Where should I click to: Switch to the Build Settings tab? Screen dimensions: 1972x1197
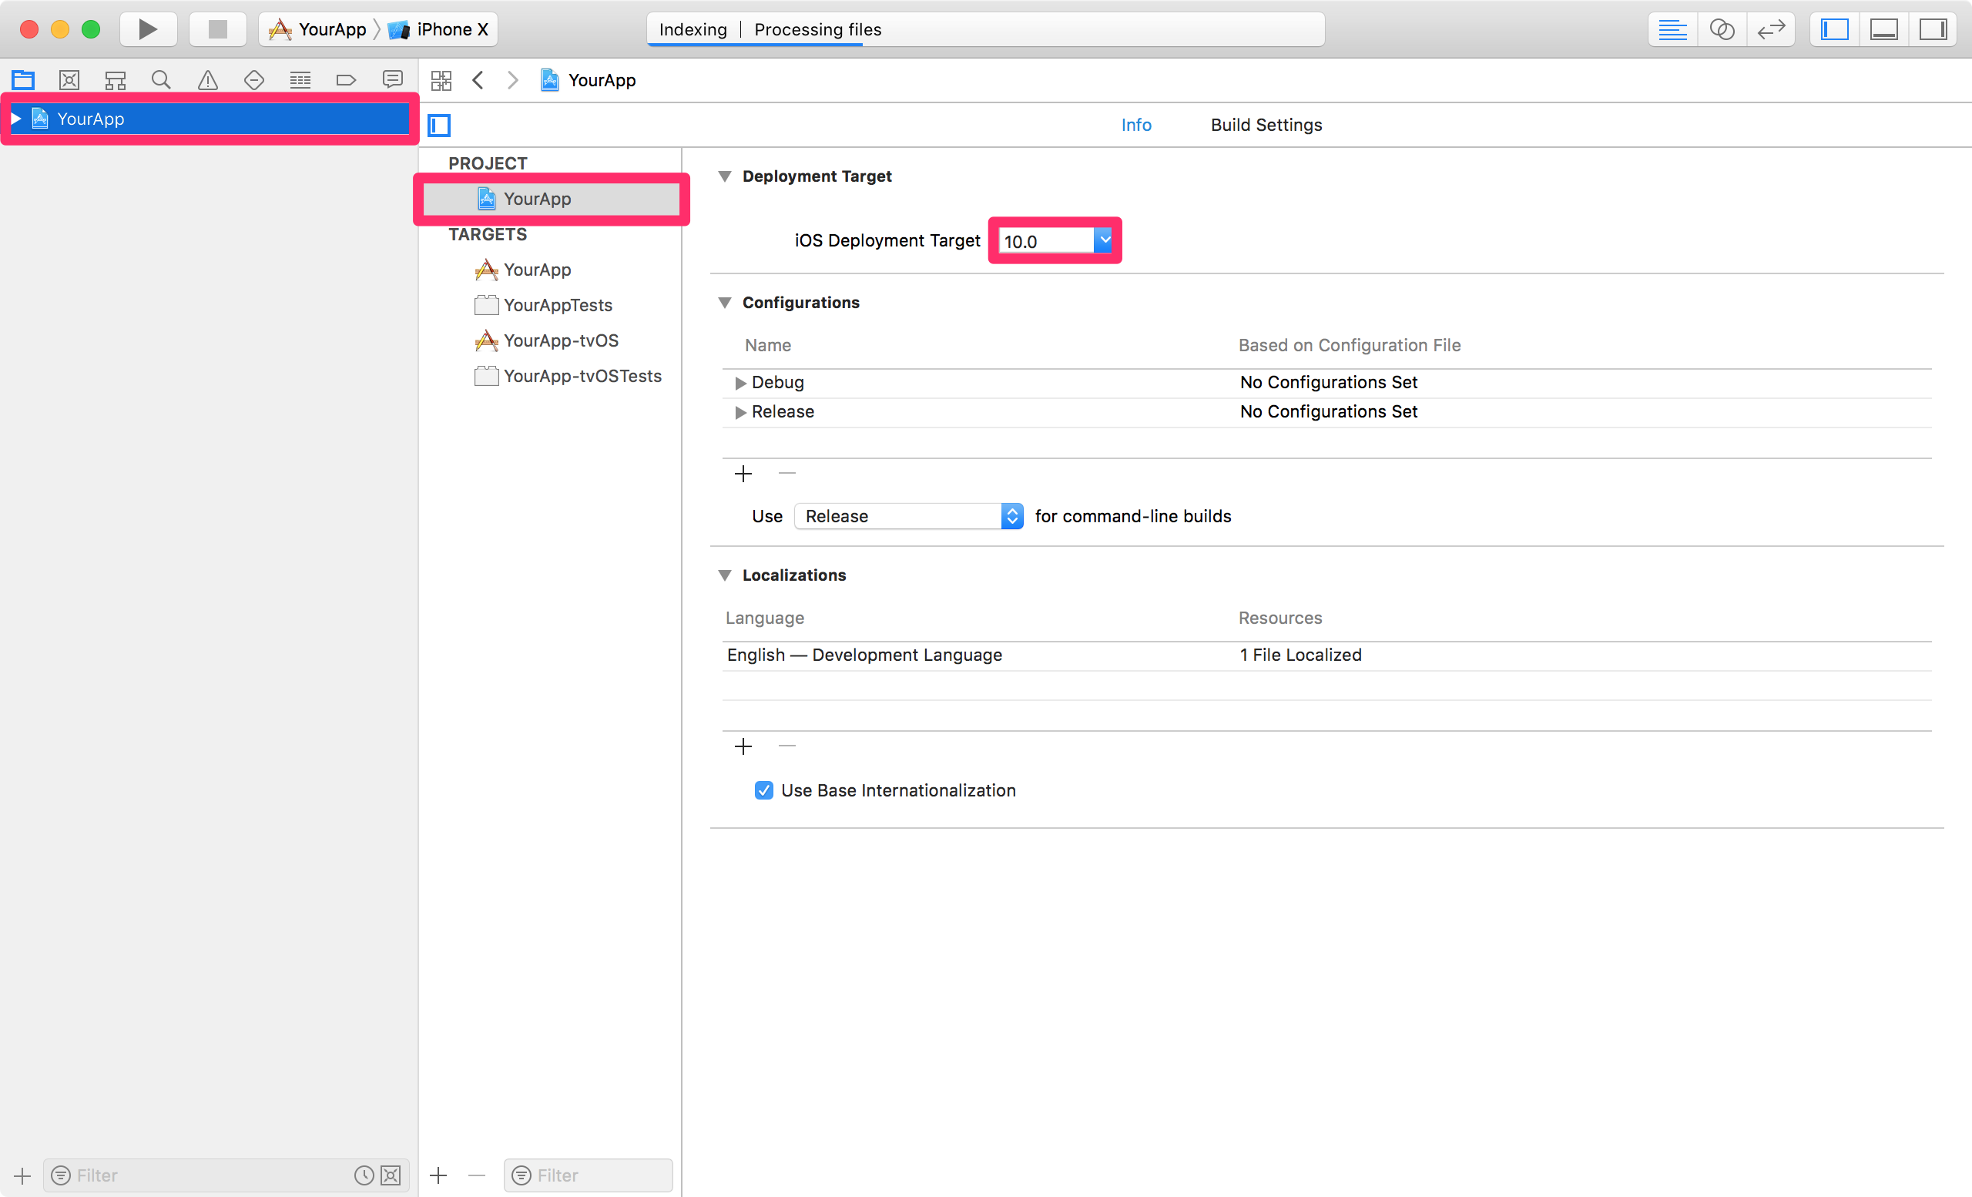click(x=1266, y=125)
